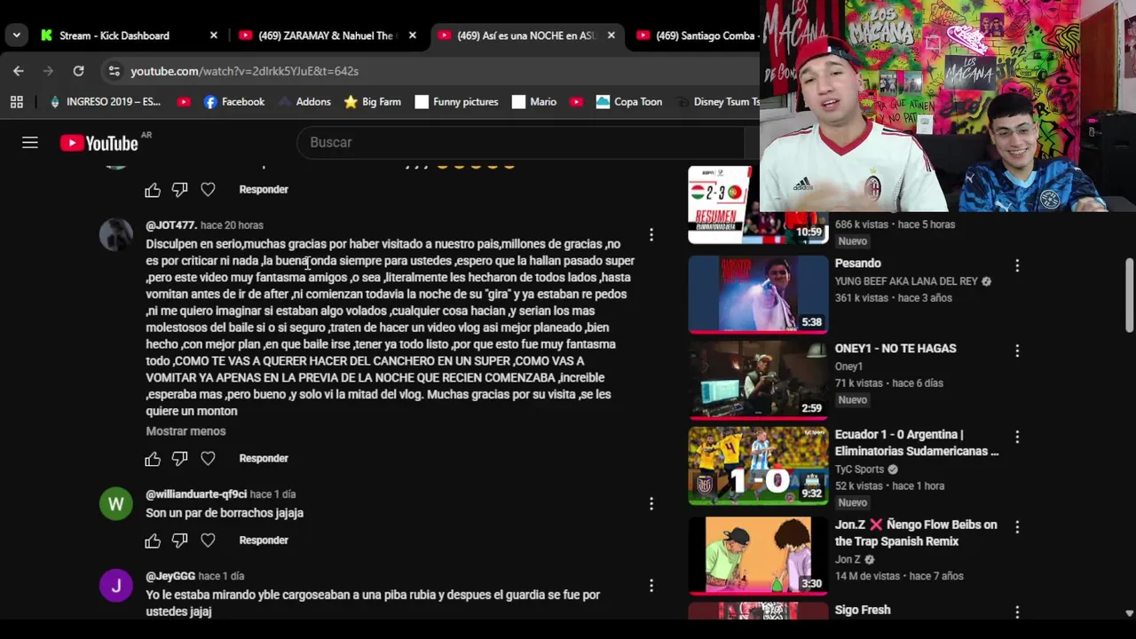Open YUNG BEEF AKA LANA DEL REY channel
This screenshot has height=639, width=1136.
(x=906, y=281)
